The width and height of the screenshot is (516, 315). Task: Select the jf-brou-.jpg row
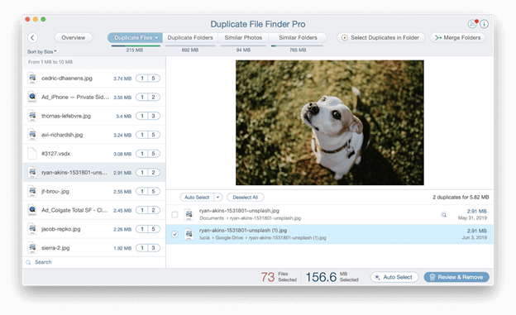click(94, 191)
